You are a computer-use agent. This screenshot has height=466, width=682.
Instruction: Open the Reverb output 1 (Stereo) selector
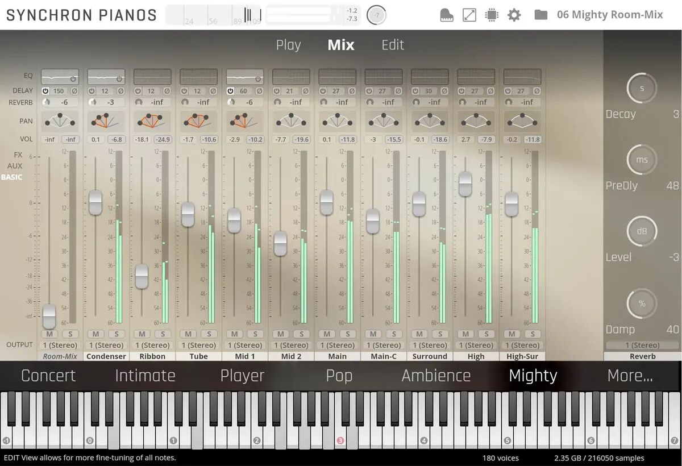click(x=642, y=345)
